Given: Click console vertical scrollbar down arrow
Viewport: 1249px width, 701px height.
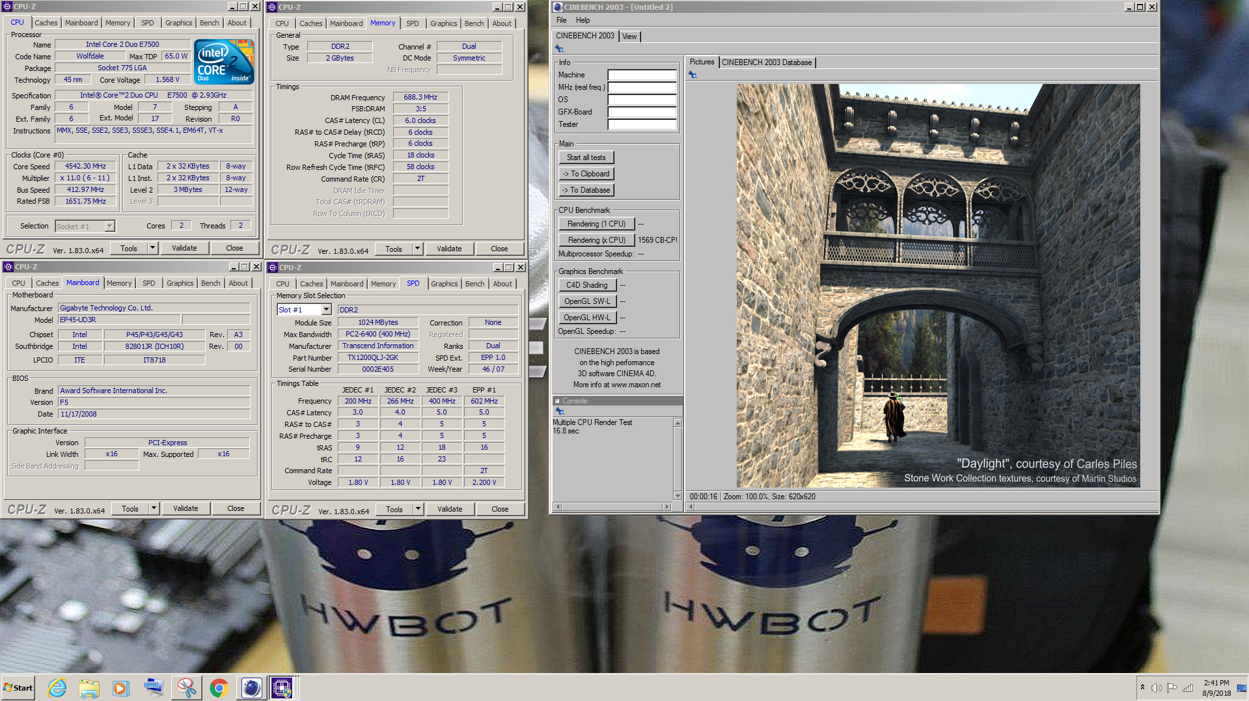Looking at the screenshot, I should click(x=678, y=496).
